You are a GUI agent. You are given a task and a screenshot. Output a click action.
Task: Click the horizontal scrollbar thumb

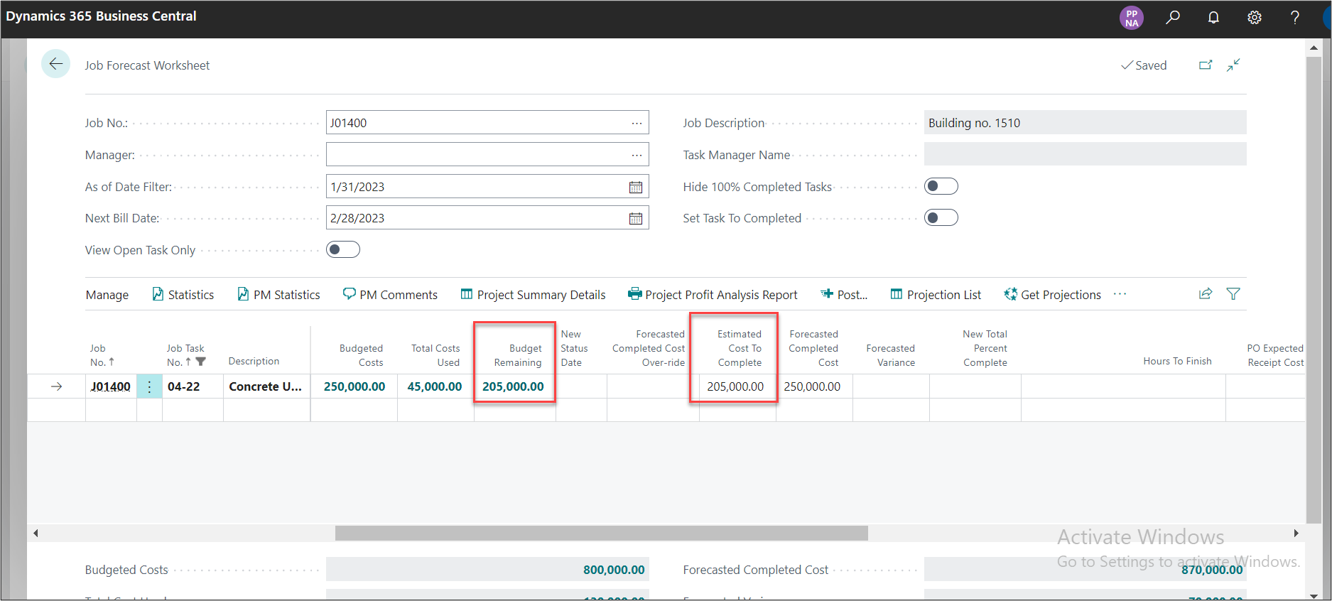601,533
